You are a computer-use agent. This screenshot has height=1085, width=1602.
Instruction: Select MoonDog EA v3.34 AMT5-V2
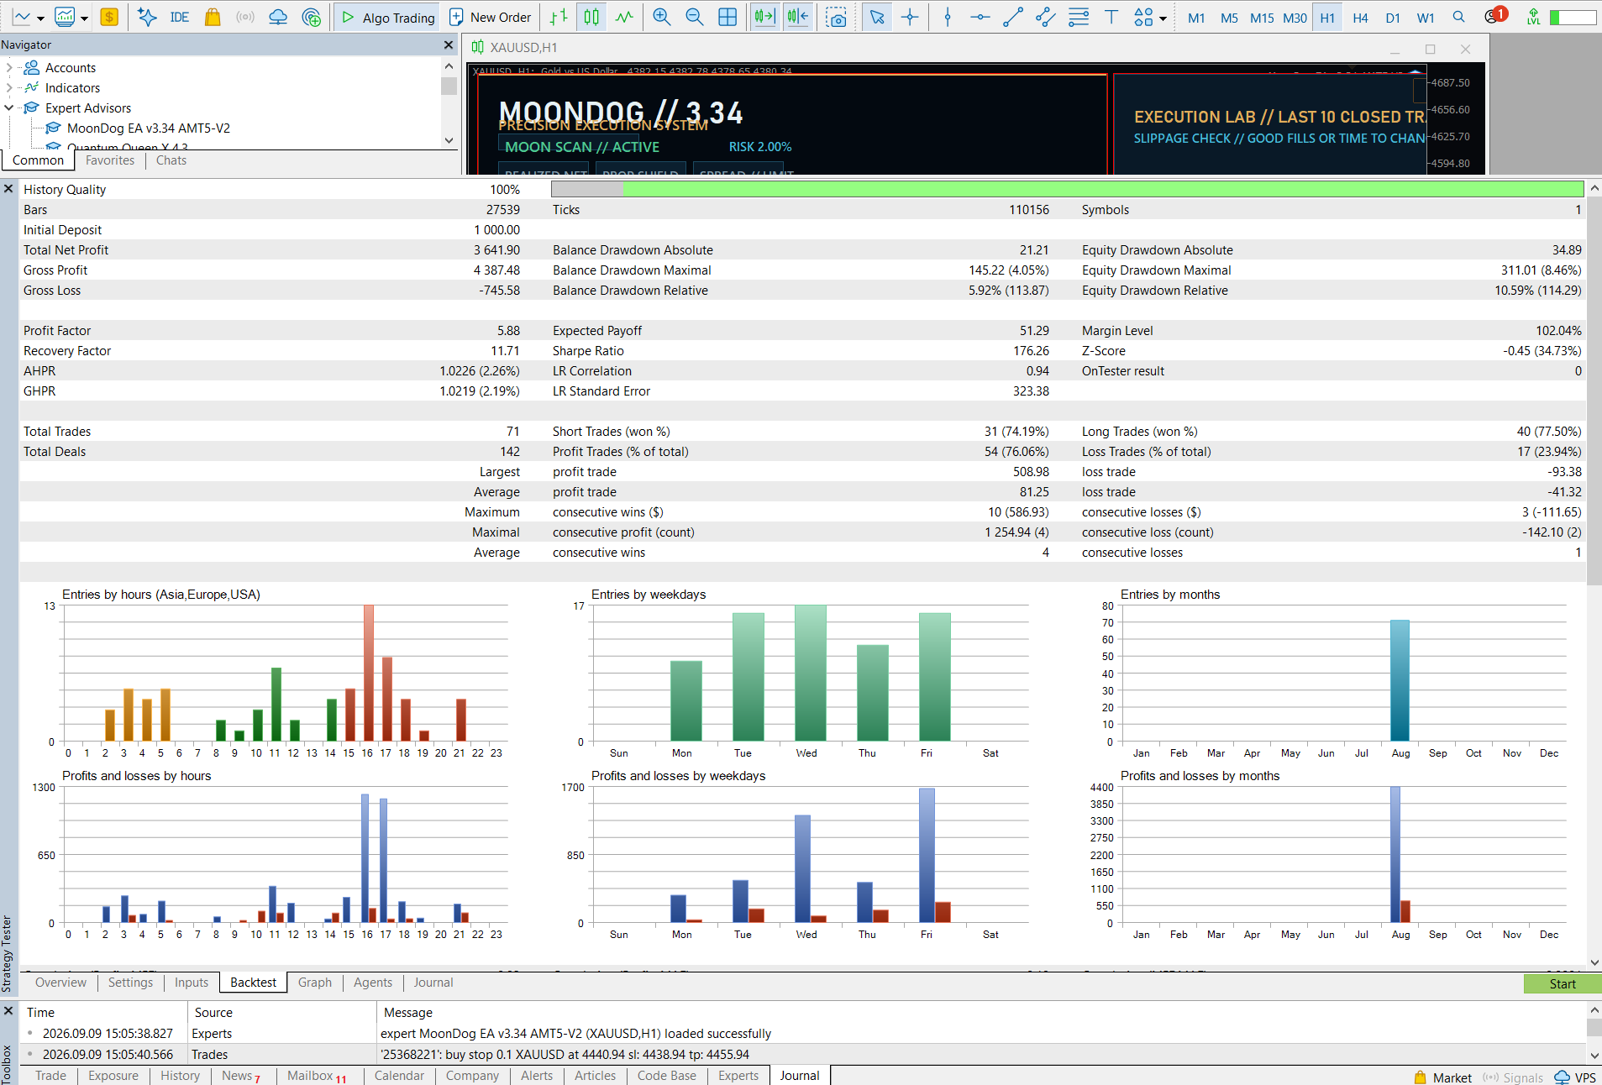148,128
